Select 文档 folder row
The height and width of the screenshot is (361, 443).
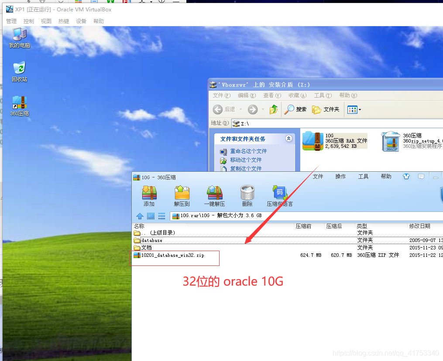(x=288, y=248)
